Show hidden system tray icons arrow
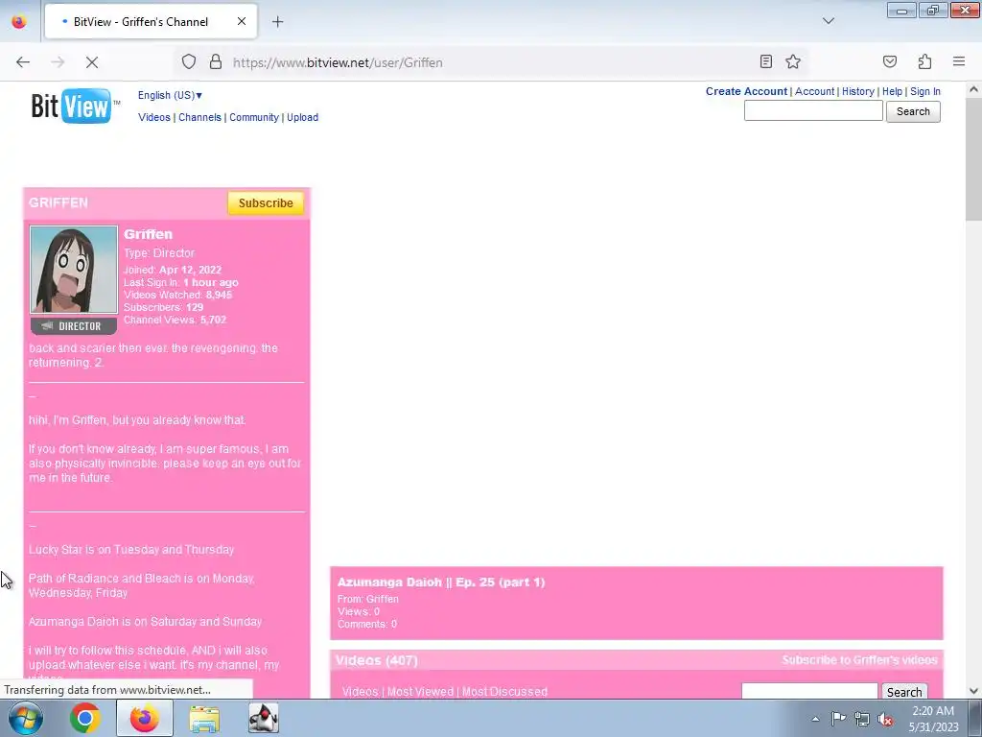 (815, 719)
